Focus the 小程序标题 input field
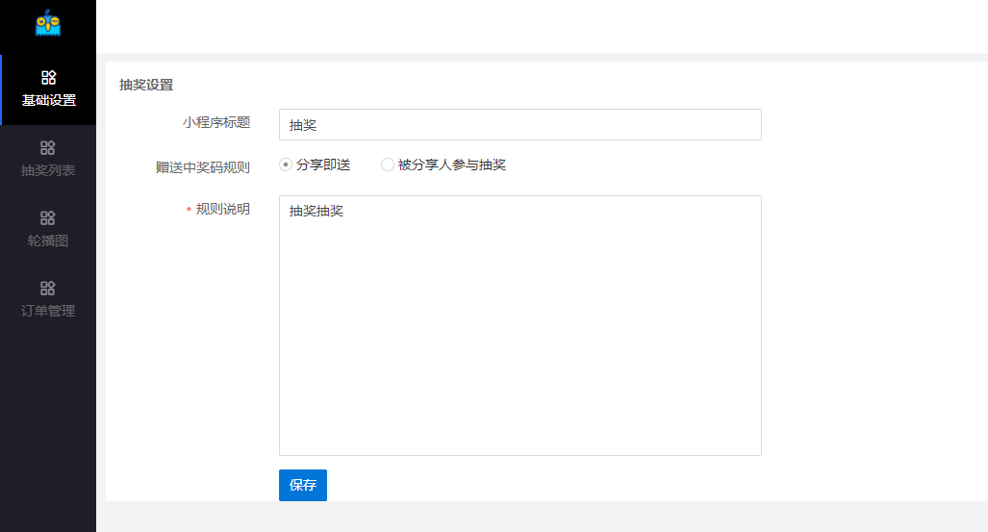The width and height of the screenshot is (988, 532). 519,125
